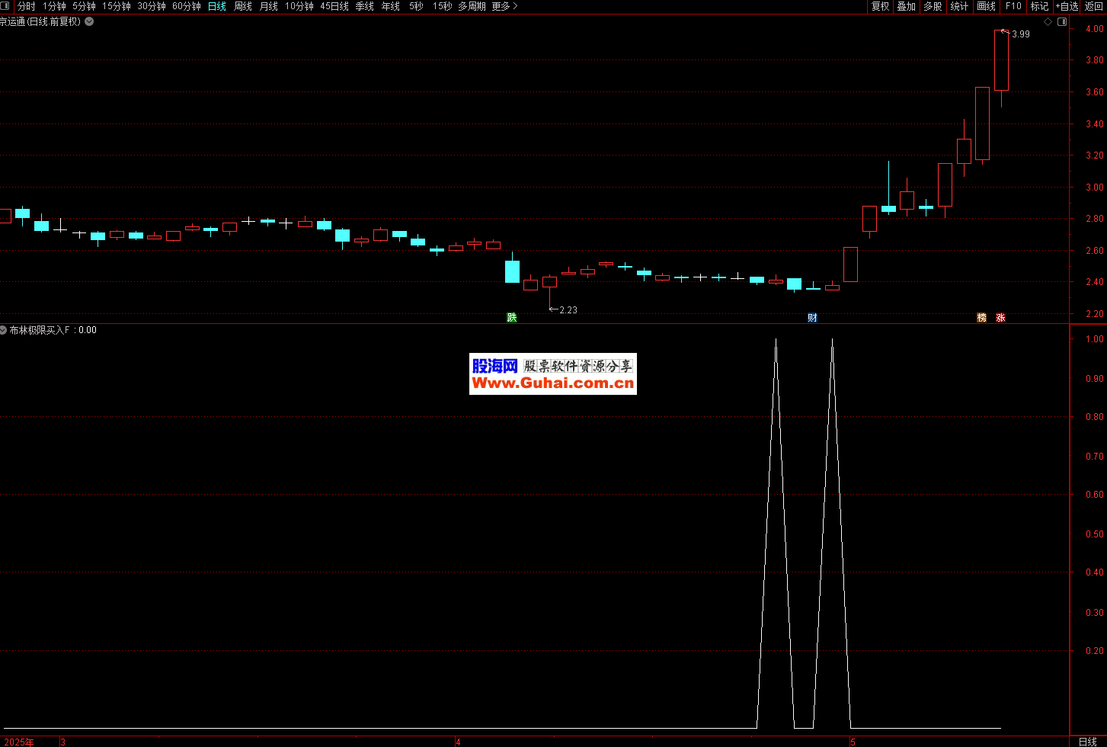The height and width of the screenshot is (747, 1107).
Task: Select the 5秒 period tab
Action: coord(416,6)
